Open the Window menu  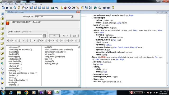point(34,4)
